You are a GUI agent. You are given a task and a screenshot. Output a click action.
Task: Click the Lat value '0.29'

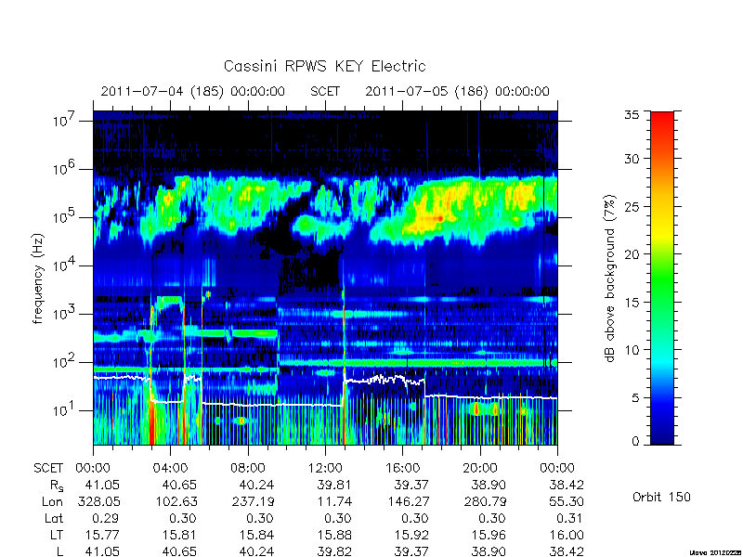(x=106, y=519)
